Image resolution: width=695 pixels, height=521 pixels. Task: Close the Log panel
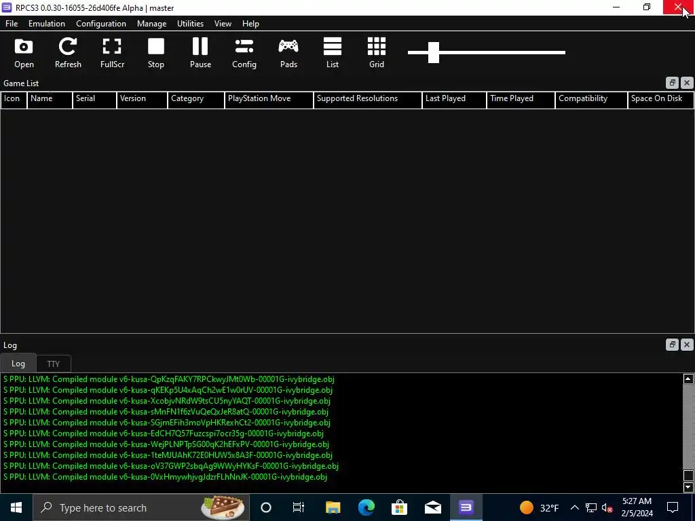tap(687, 344)
